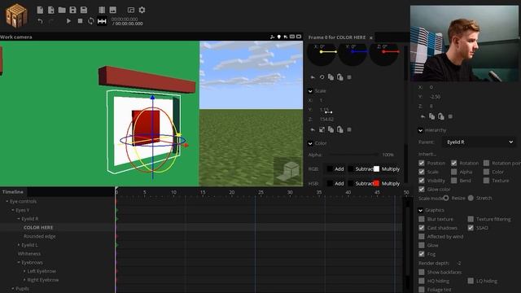Collapse Eyes Y tree item
The height and width of the screenshot is (293, 521).
click(x=13, y=210)
